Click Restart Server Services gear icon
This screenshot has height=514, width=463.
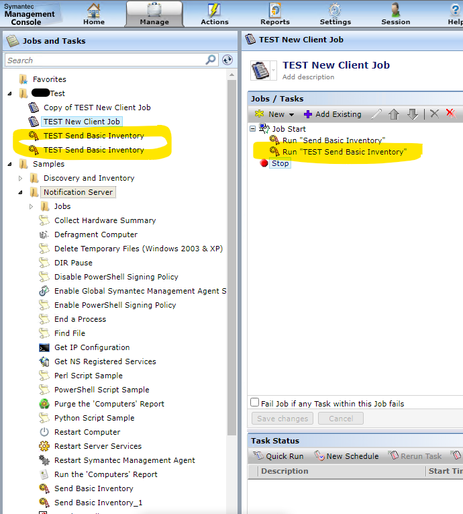(x=44, y=446)
